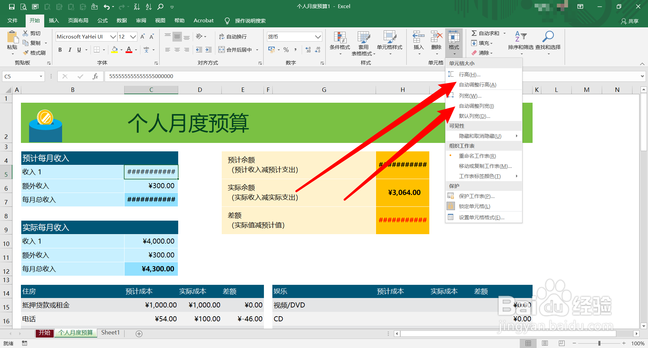Toggle underline formatting
648x348 pixels.
79,50
